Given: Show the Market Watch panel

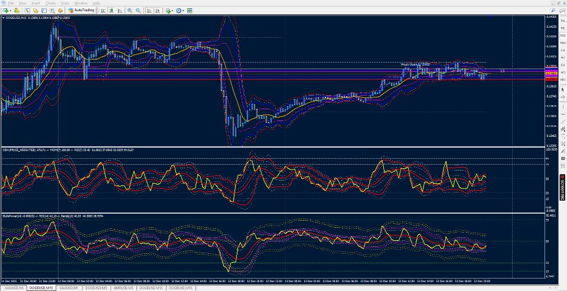Looking at the screenshot, I should click(28, 11).
